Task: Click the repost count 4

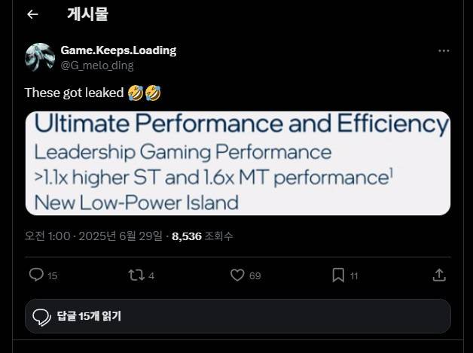Action: point(151,276)
